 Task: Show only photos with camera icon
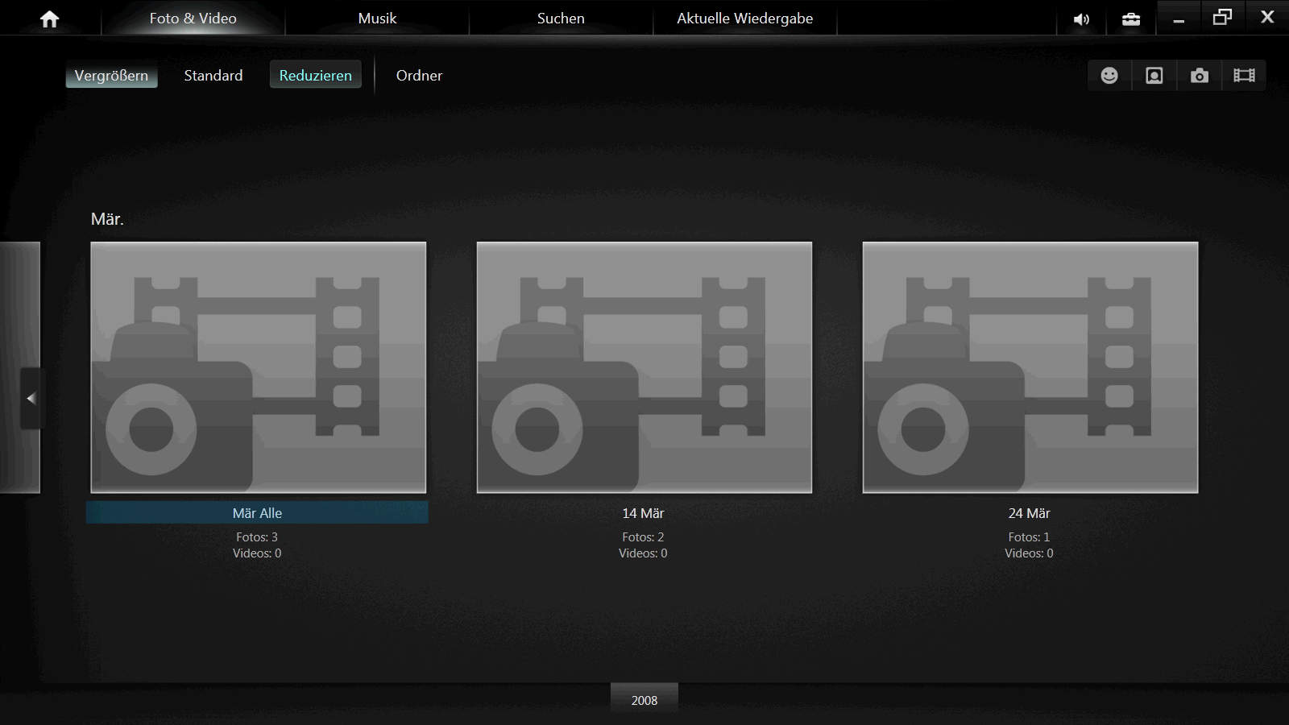1200,75
